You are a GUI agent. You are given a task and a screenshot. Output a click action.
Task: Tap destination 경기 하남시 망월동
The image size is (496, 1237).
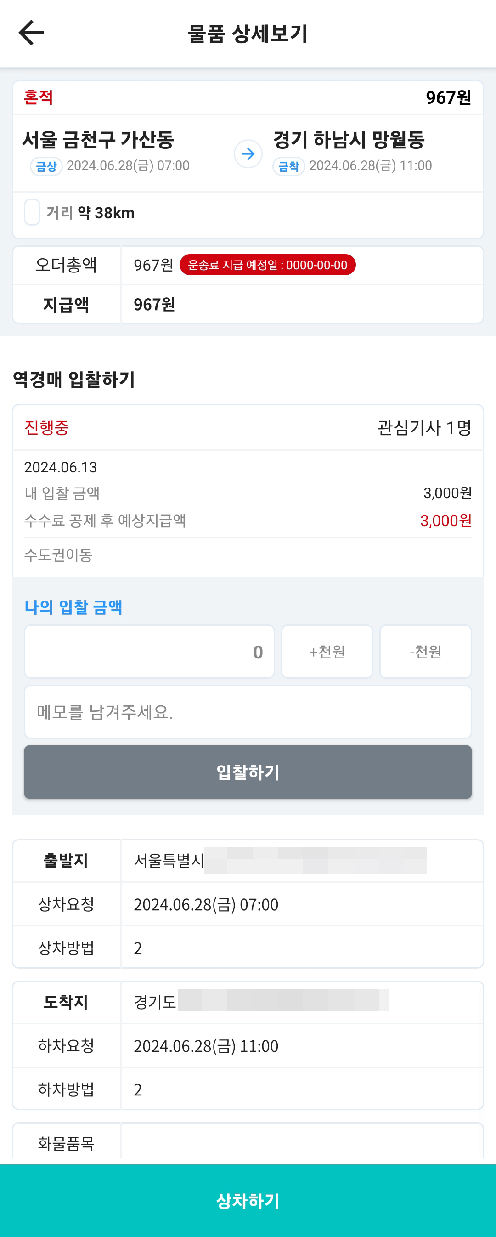point(349,140)
